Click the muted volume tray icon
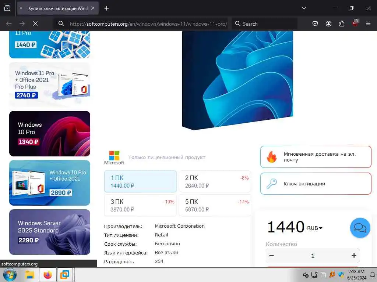 306,275
